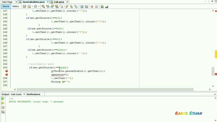217x122 pixels.
Task: Click the '//arithmatic part' comment
Action: pyautogui.click(x=41, y=64)
